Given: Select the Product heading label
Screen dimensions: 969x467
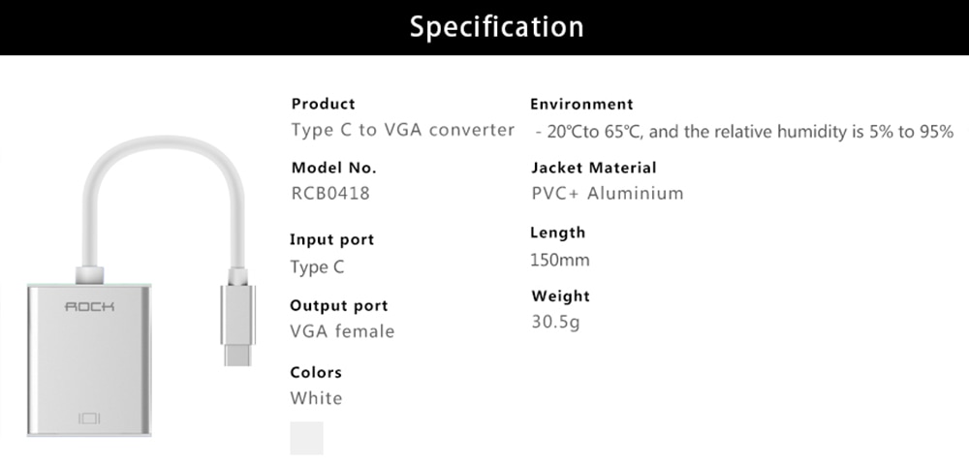Looking at the screenshot, I should point(324,104).
